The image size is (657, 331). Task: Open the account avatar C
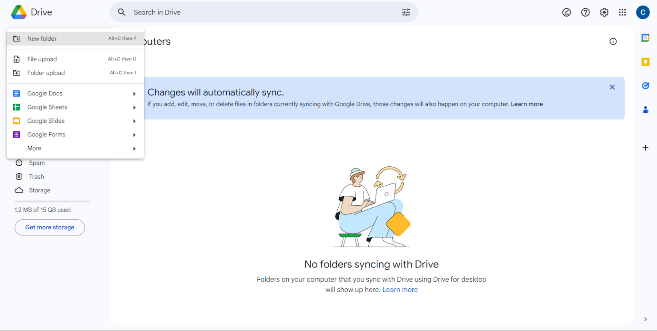pos(642,12)
